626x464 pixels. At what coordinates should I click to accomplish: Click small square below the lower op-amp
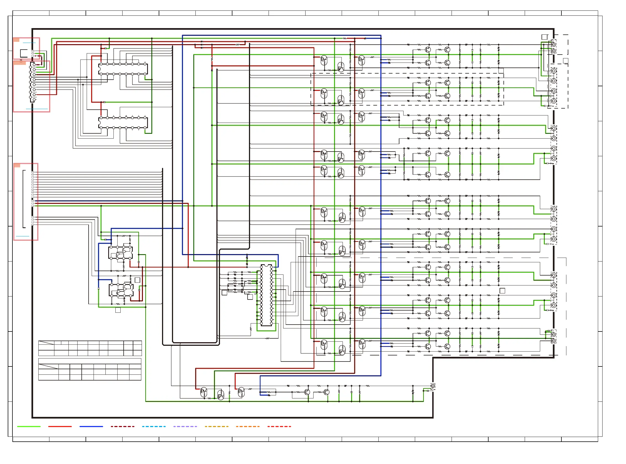[118, 310]
